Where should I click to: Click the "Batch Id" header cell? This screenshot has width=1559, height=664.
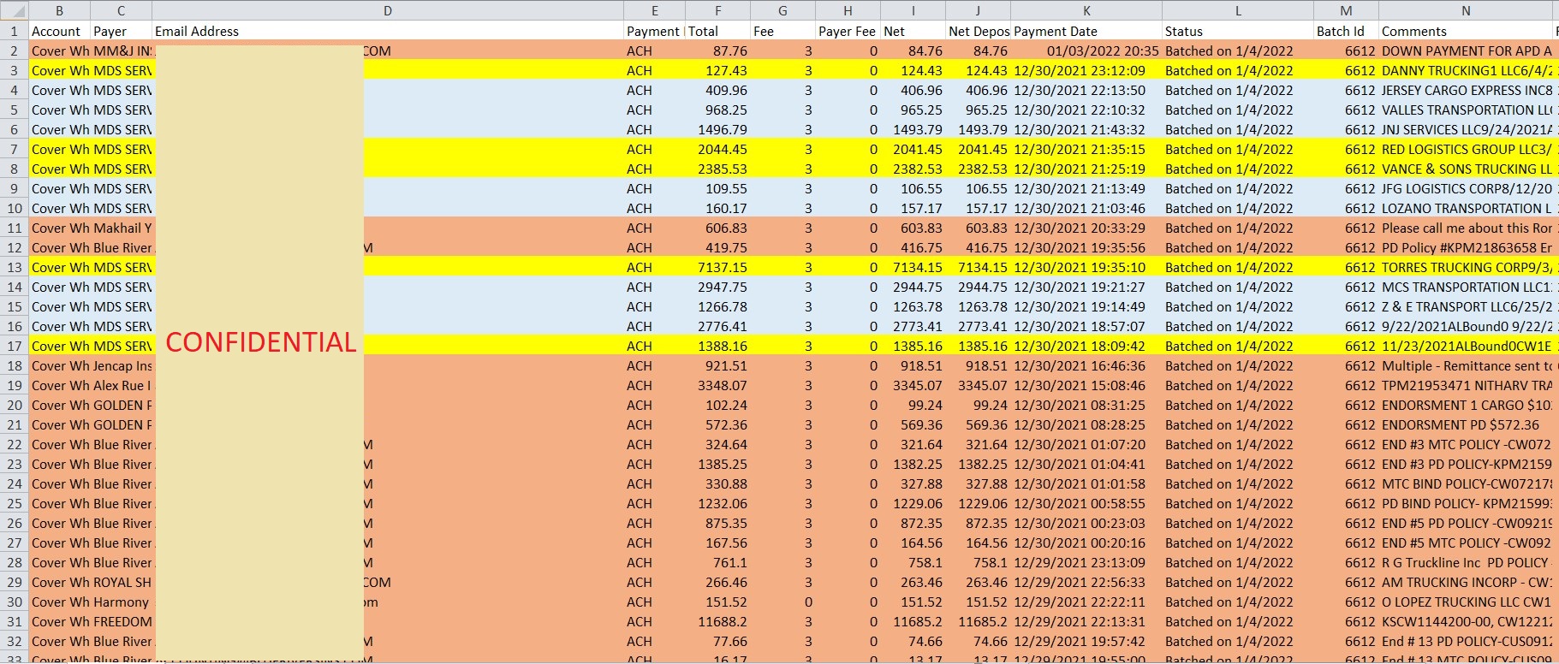click(x=1346, y=31)
